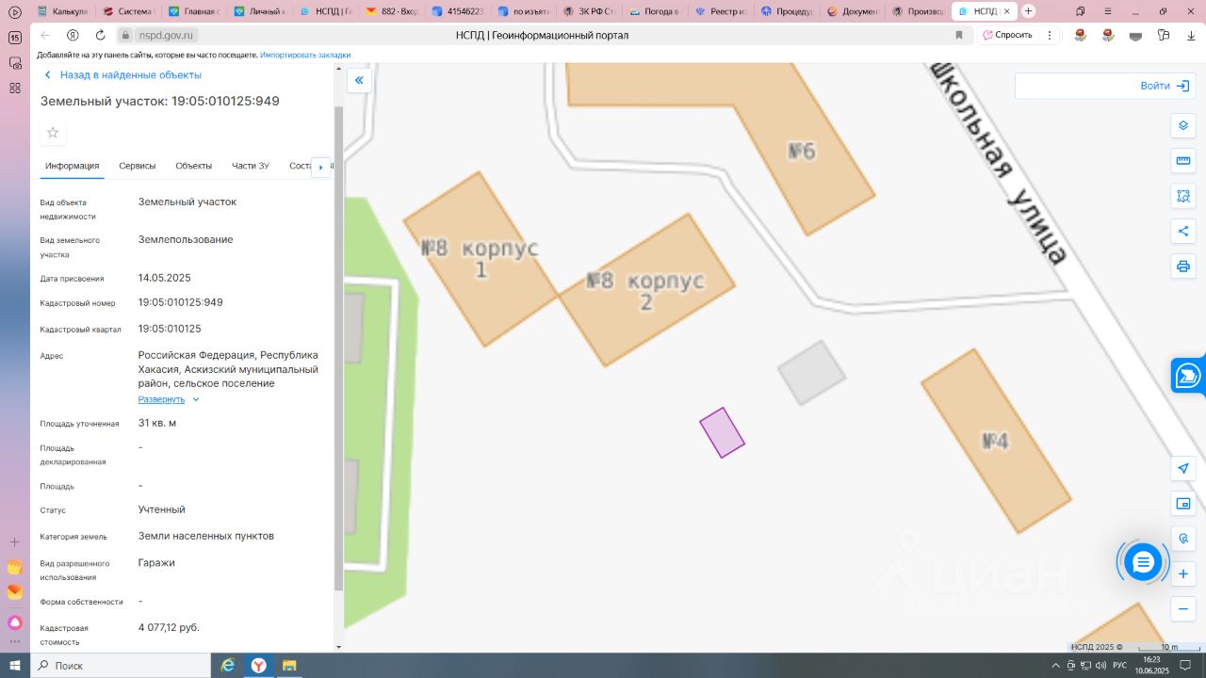Screen dimensions: 1206x678
Task: Select the area search selection tool
Action: 1183,196
